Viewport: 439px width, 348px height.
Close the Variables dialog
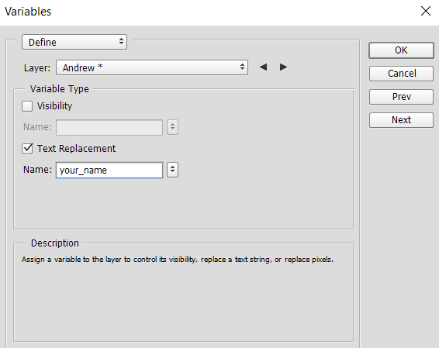[x=426, y=11]
